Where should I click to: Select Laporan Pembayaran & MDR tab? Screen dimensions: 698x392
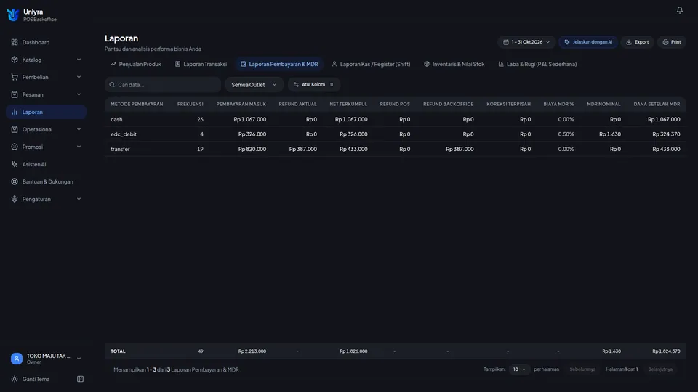[279, 64]
